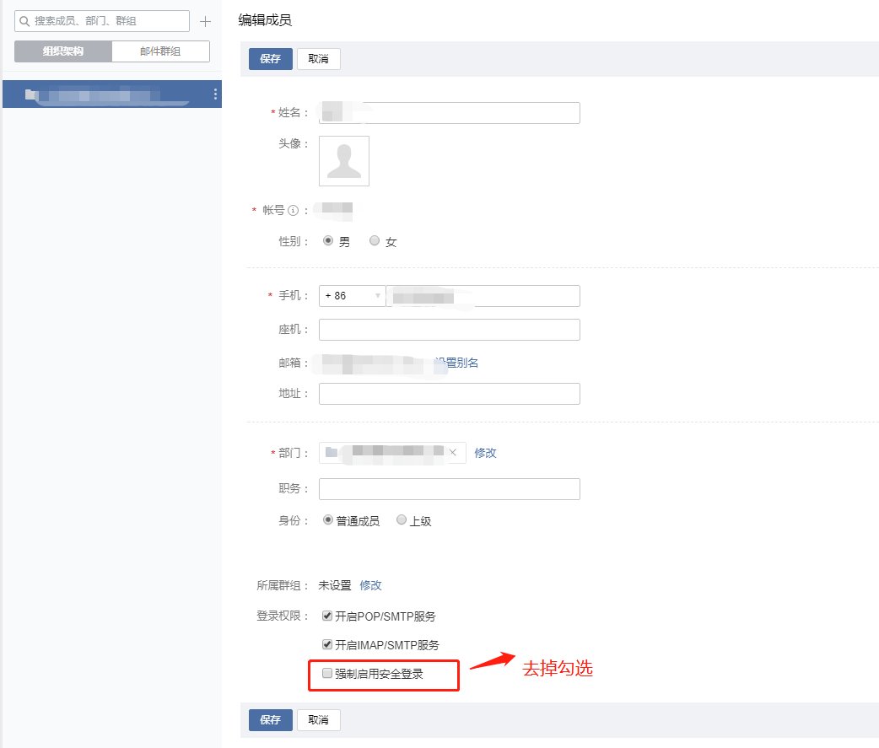Uncheck 开启POP/SMTP服务

pos(326,616)
